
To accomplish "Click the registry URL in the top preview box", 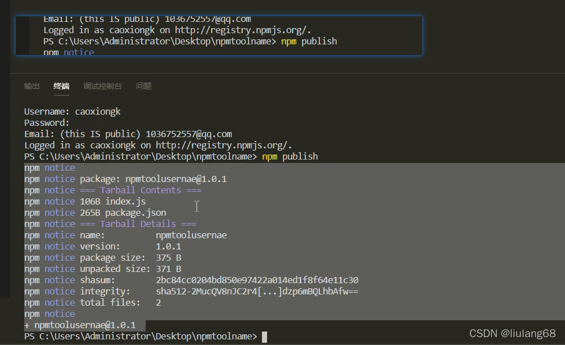I will pos(243,30).
